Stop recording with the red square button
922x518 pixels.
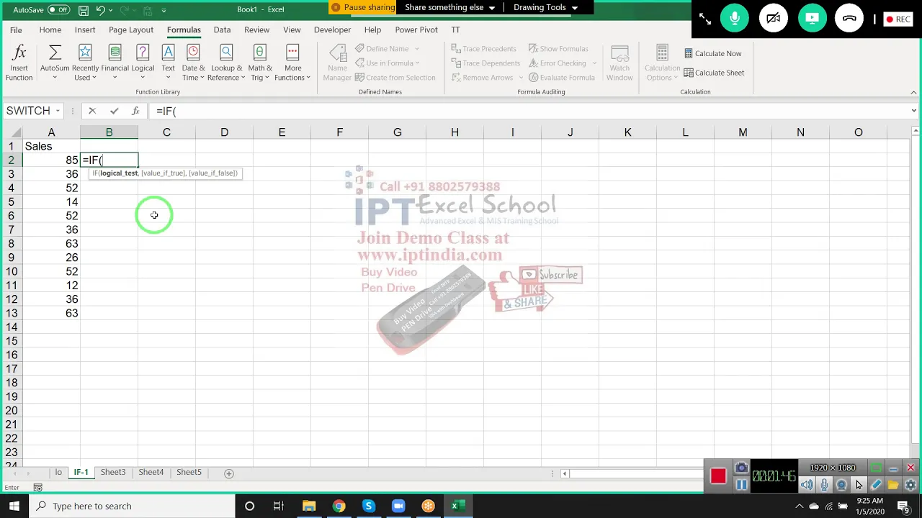pos(718,476)
